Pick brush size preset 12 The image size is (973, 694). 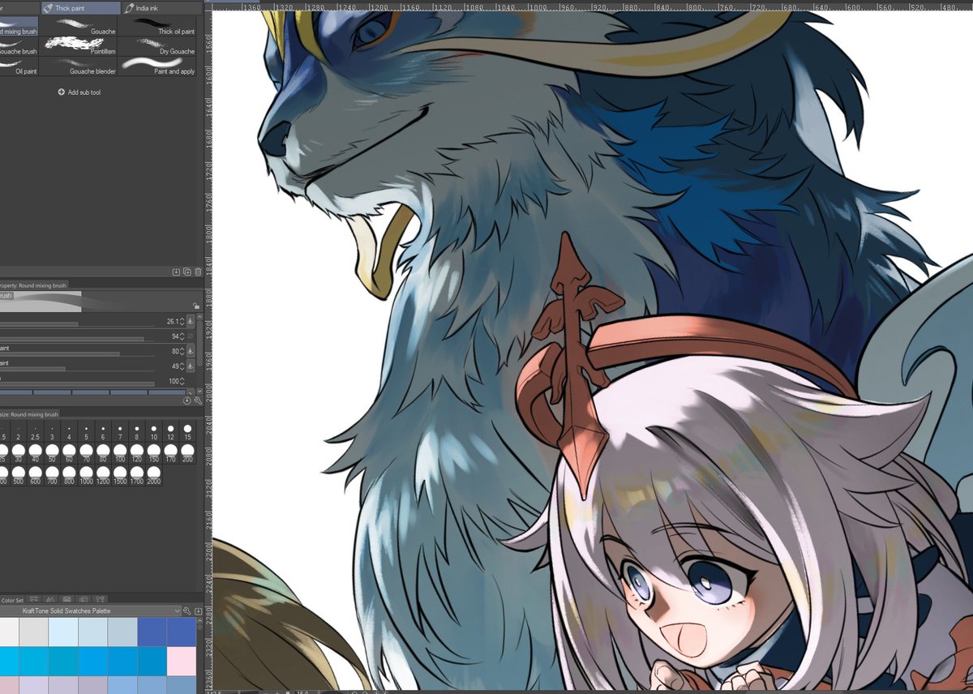point(170,431)
